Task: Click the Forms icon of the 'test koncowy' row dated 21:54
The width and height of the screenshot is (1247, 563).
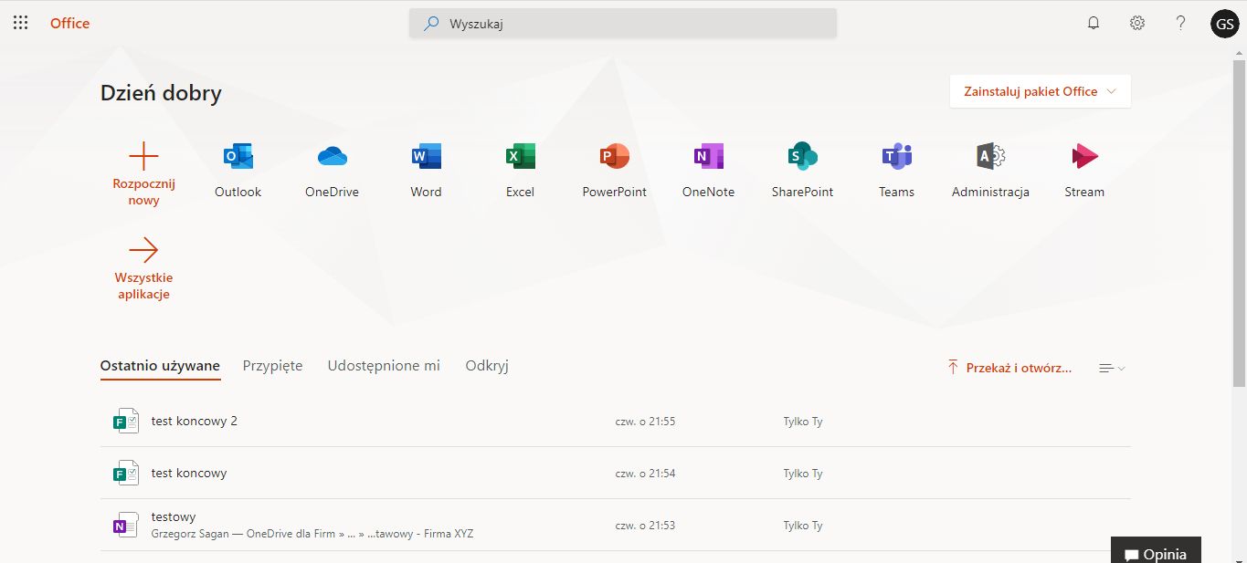Action: click(x=125, y=473)
